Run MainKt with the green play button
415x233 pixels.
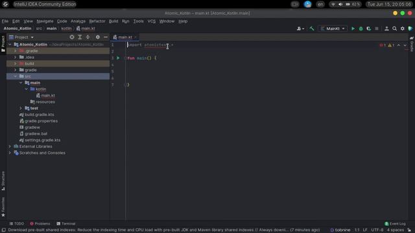click(353, 28)
